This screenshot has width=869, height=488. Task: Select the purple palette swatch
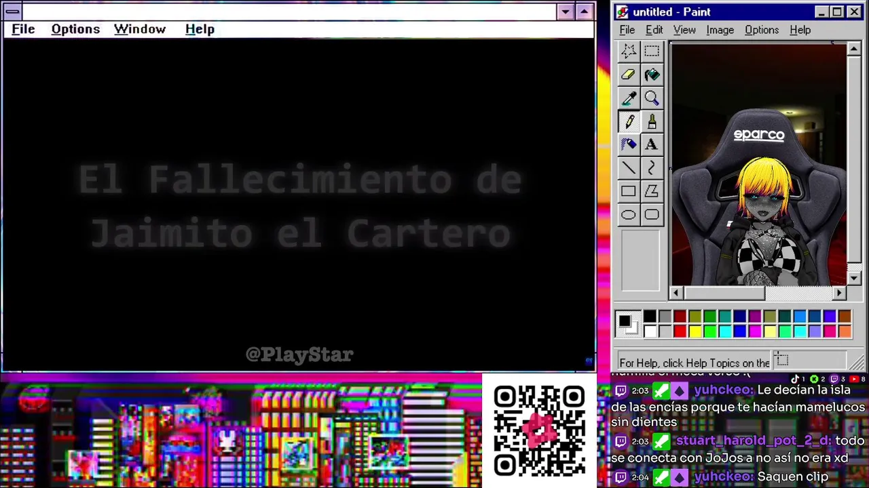pyautogui.click(x=754, y=317)
